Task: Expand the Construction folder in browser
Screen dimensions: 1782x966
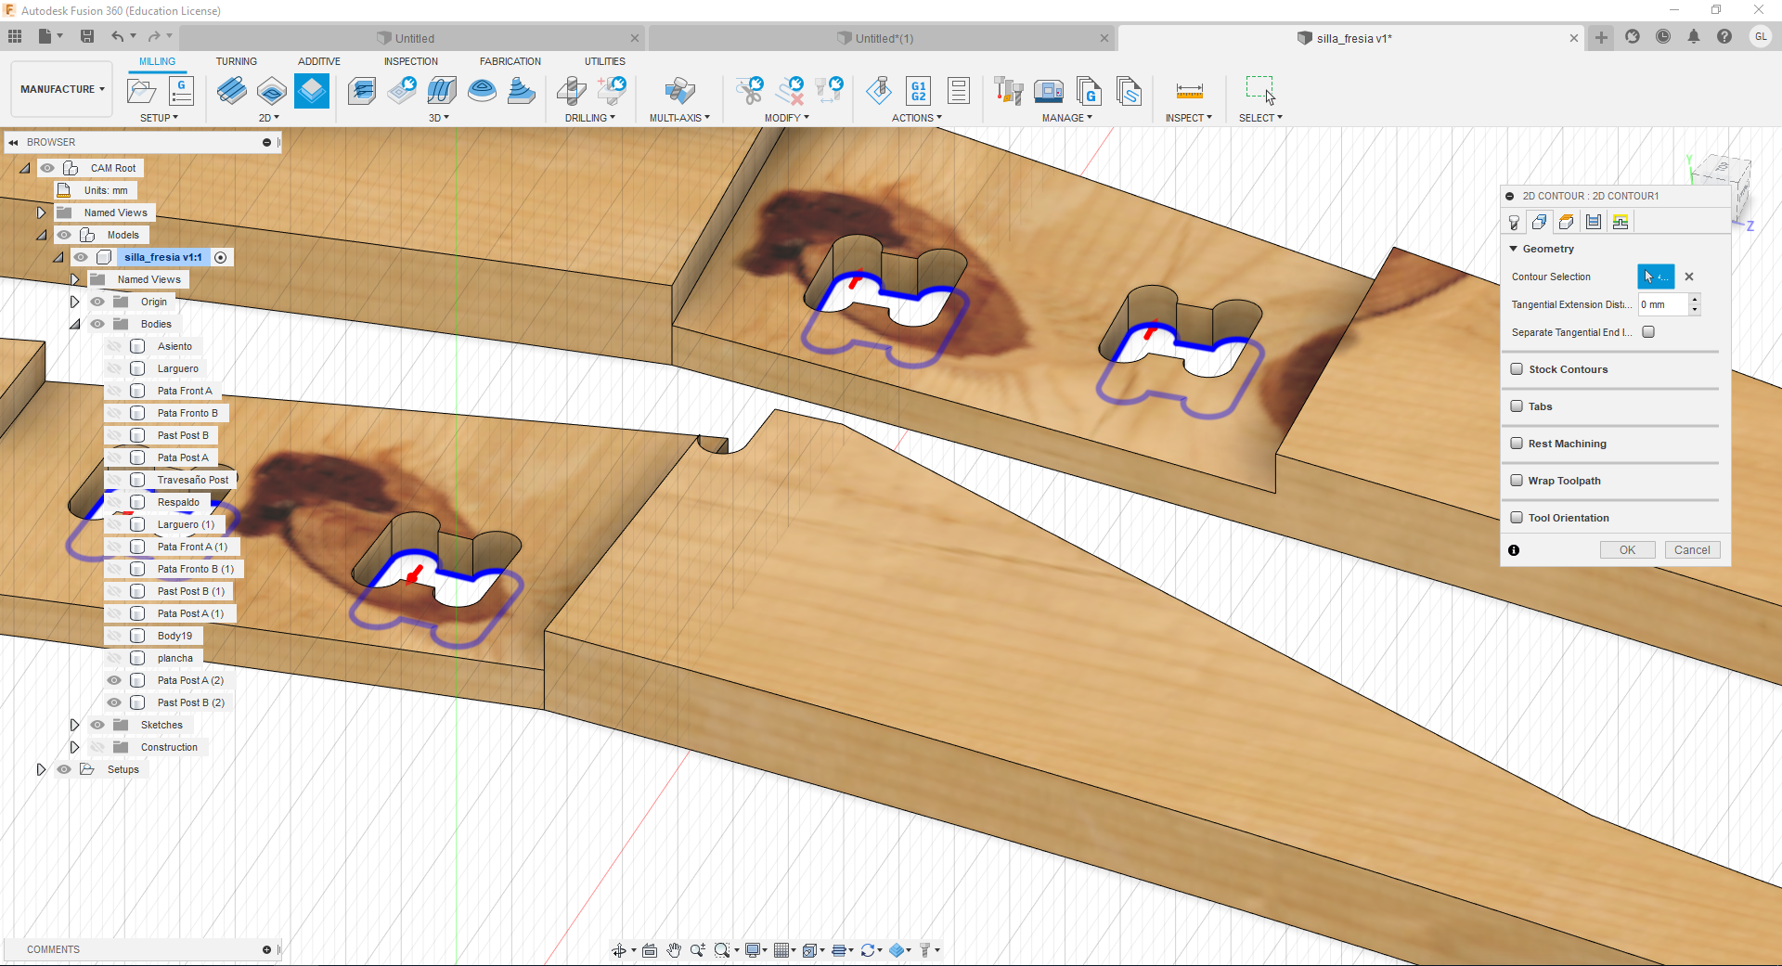Action: [x=74, y=747]
